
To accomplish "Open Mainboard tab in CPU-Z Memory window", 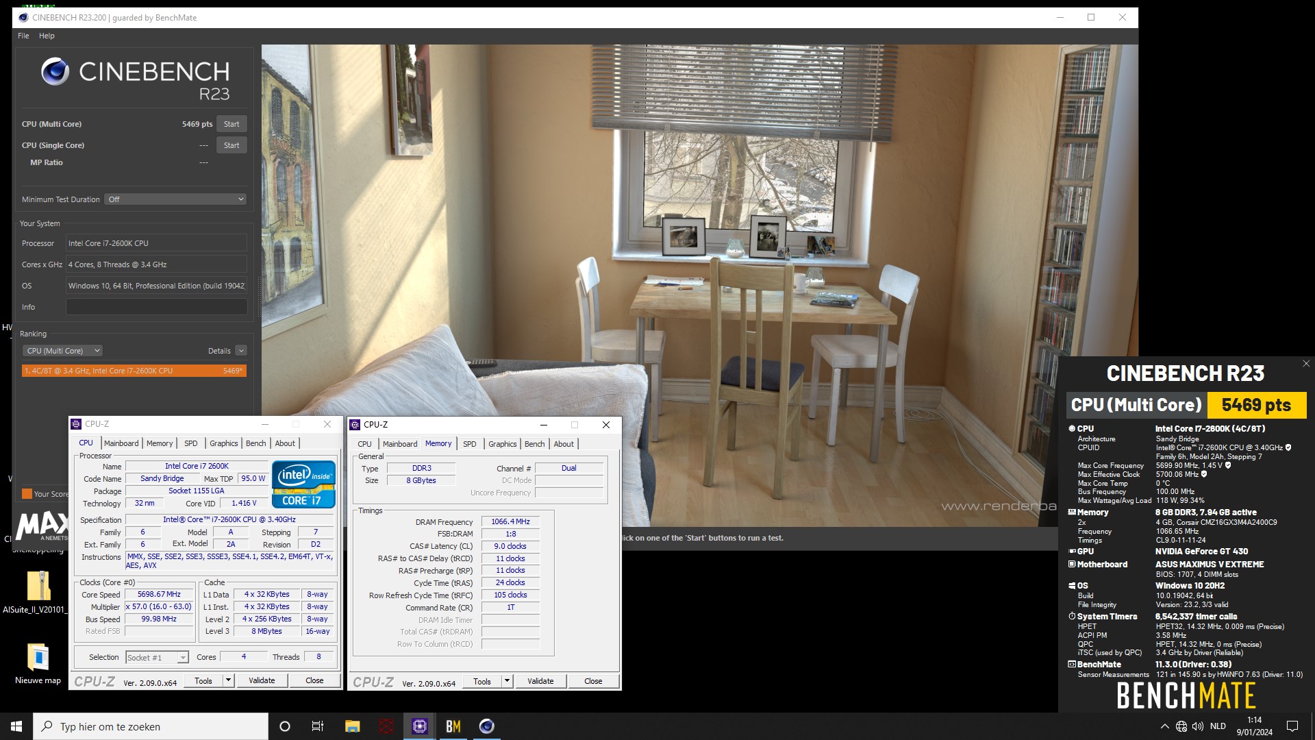I will pos(400,444).
